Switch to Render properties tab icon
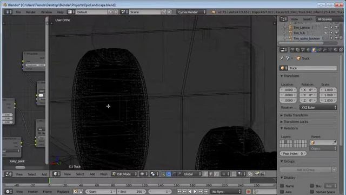346x195 pixels. point(292,50)
